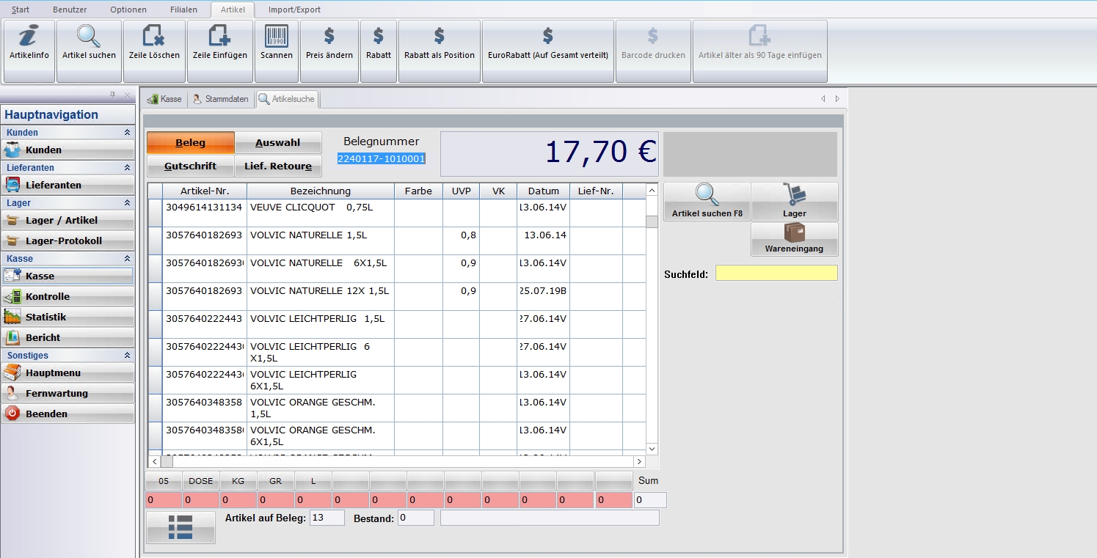This screenshot has width=1097, height=558.
Task: Start barcode scan with Scannen icon
Action: [276, 44]
